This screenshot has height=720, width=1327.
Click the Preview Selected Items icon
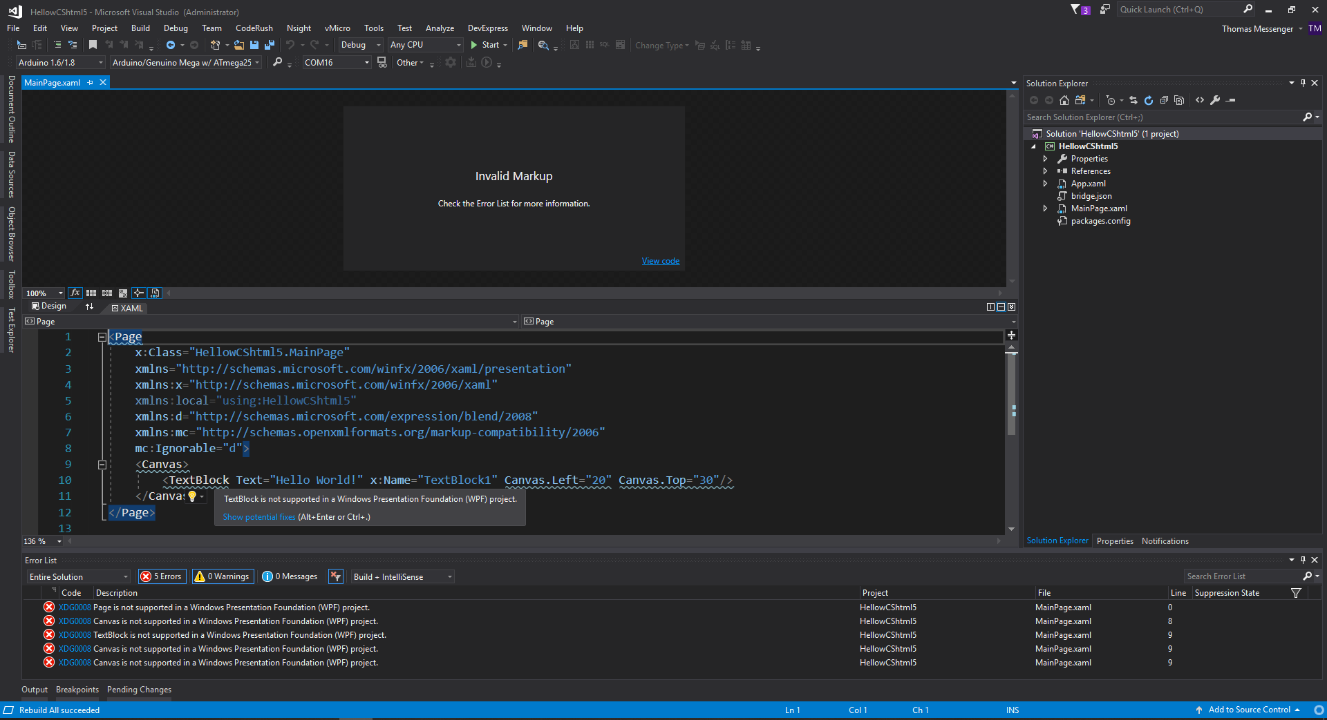click(x=1230, y=100)
